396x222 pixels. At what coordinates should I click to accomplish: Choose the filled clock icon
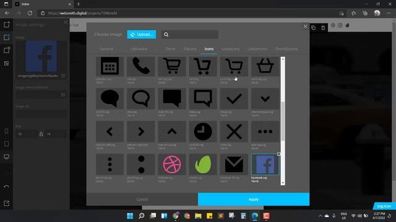click(203, 131)
